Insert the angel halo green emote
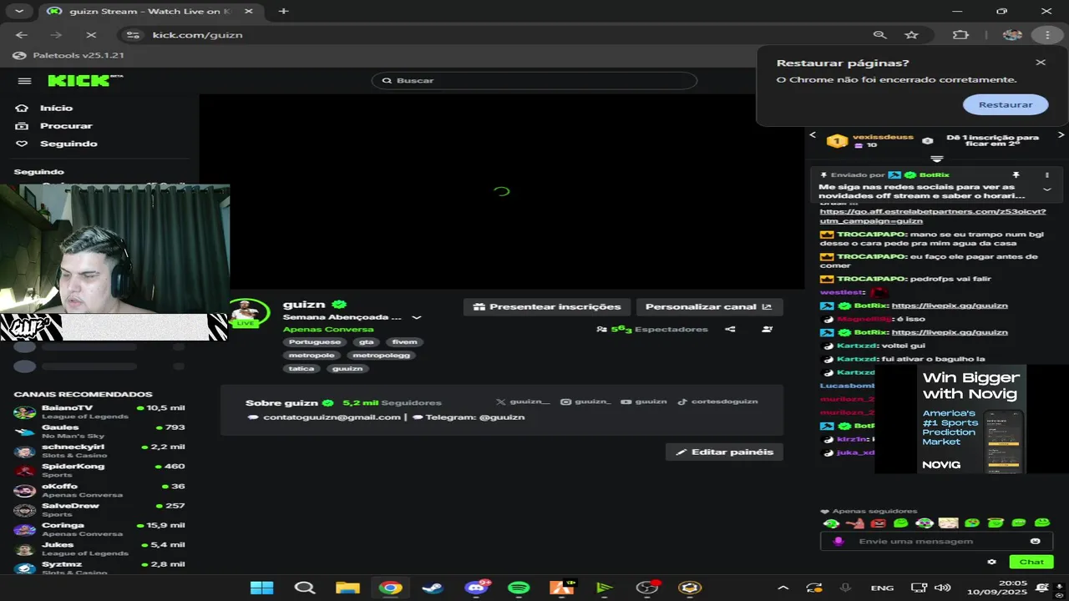 pyautogui.click(x=996, y=523)
